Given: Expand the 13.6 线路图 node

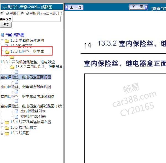Looking at the screenshot, I should pos(2,133).
